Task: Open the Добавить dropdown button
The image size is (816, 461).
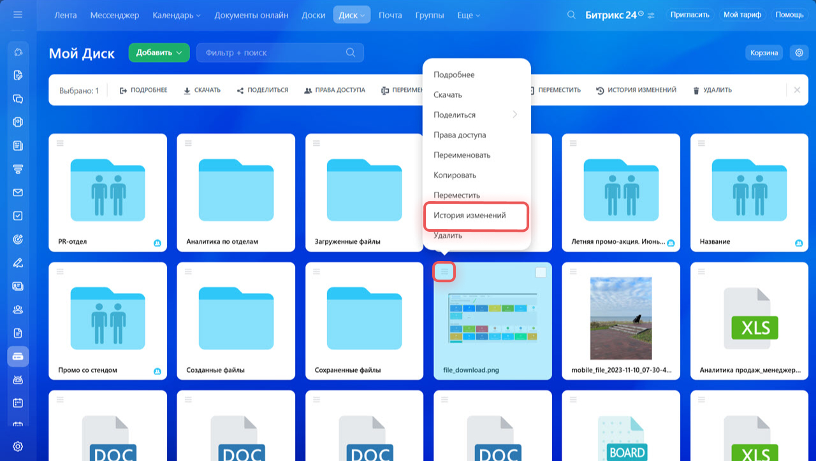Action: click(x=159, y=53)
